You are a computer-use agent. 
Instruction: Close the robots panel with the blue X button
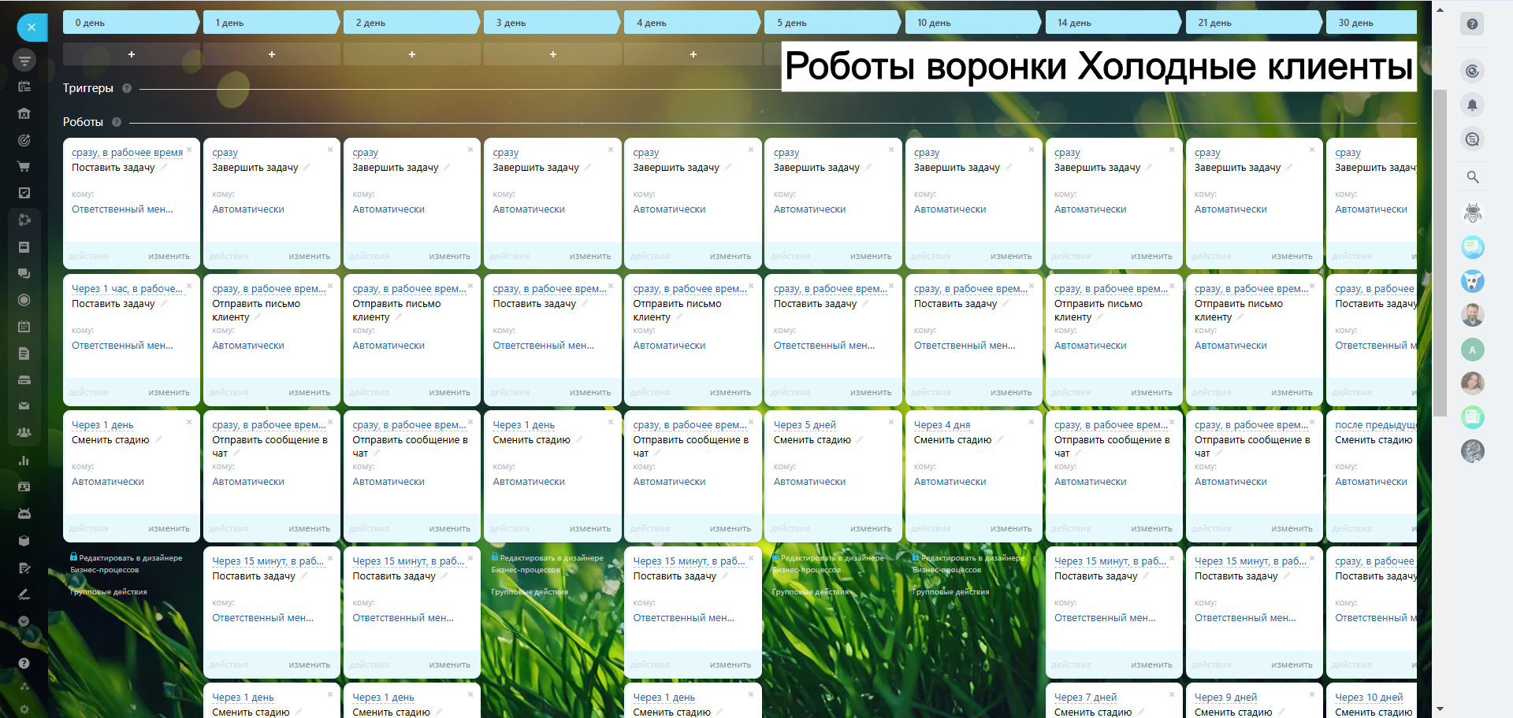[x=32, y=28]
